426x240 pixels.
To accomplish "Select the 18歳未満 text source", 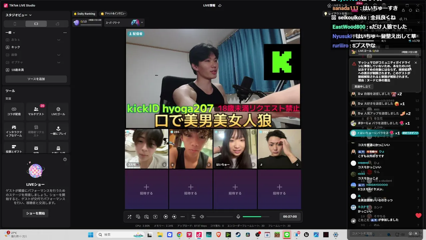I will (36, 70).
